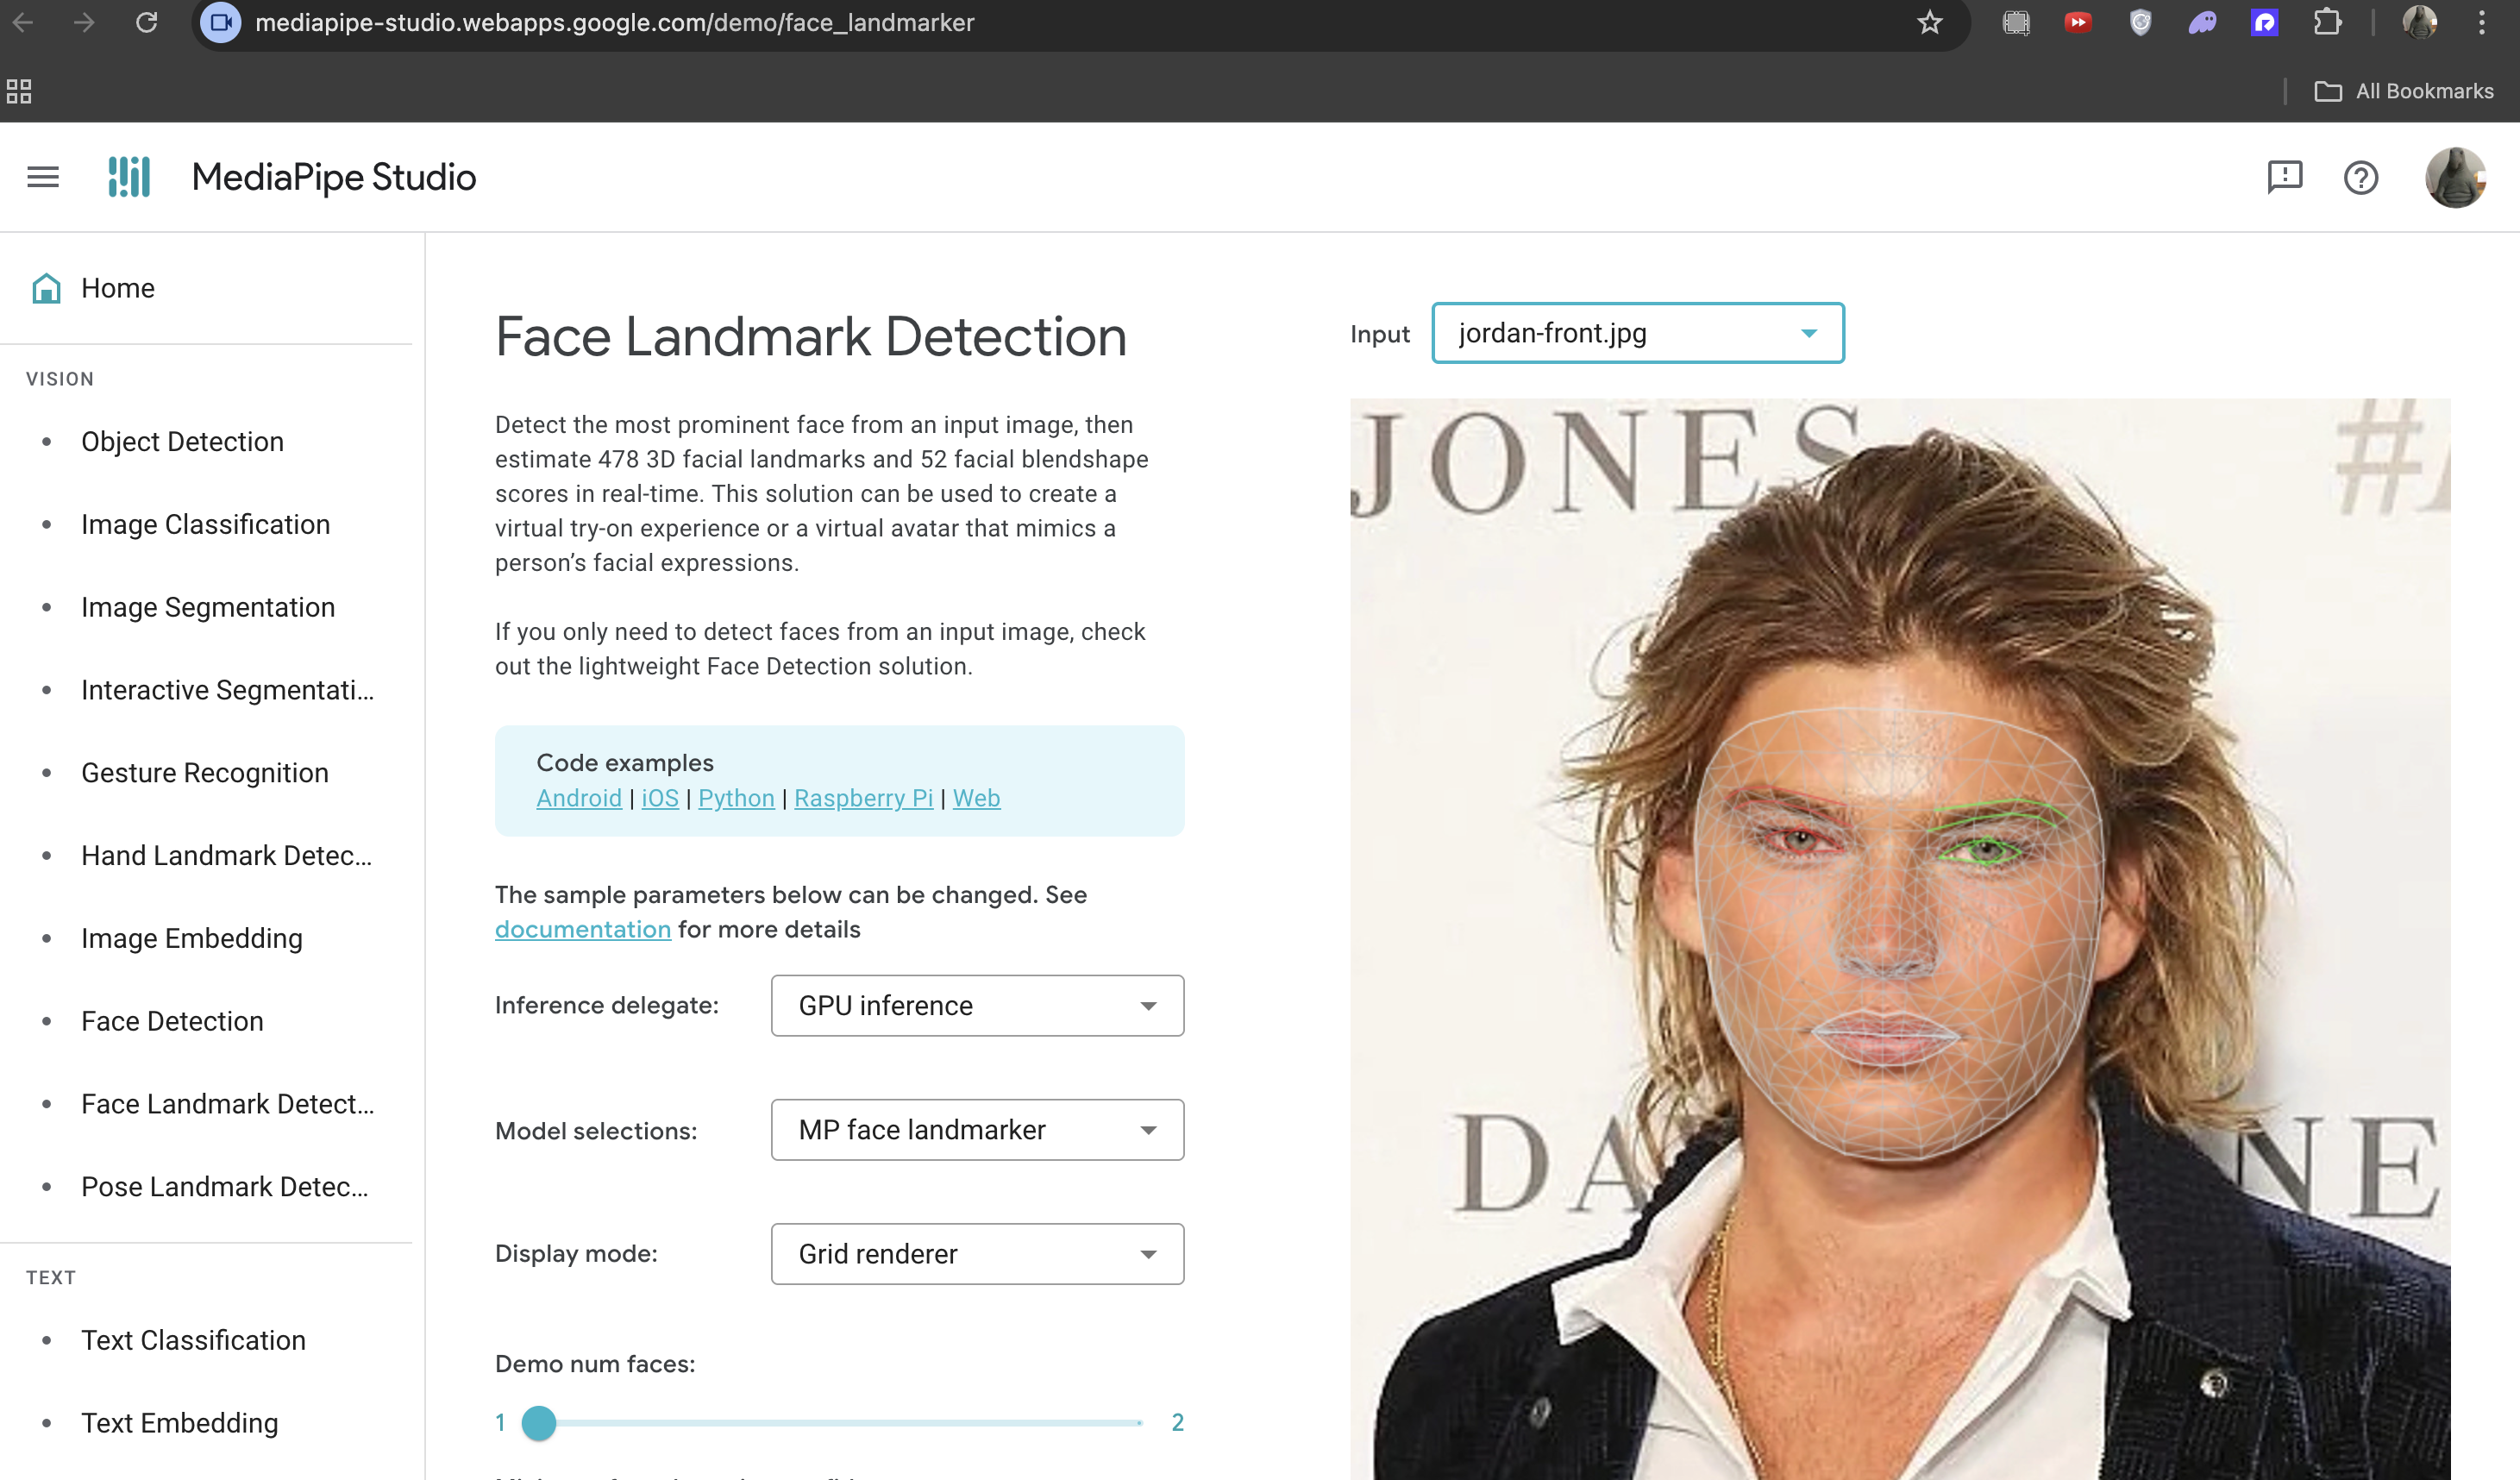Open the Python code example link
The height and width of the screenshot is (1480, 2520).
736,798
